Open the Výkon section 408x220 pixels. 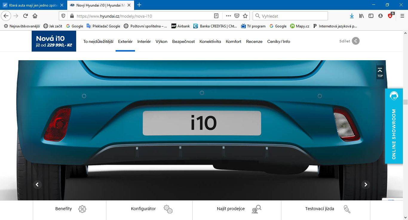tap(161, 41)
